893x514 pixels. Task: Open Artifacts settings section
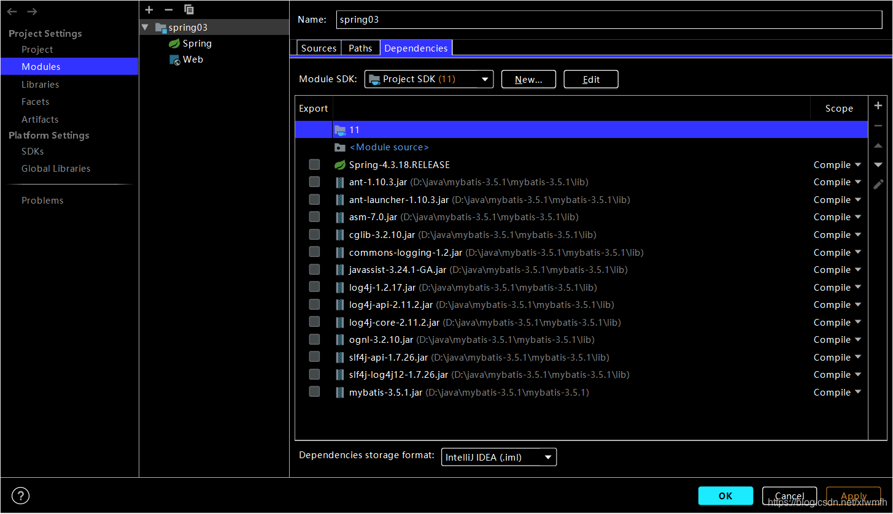tap(40, 120)
